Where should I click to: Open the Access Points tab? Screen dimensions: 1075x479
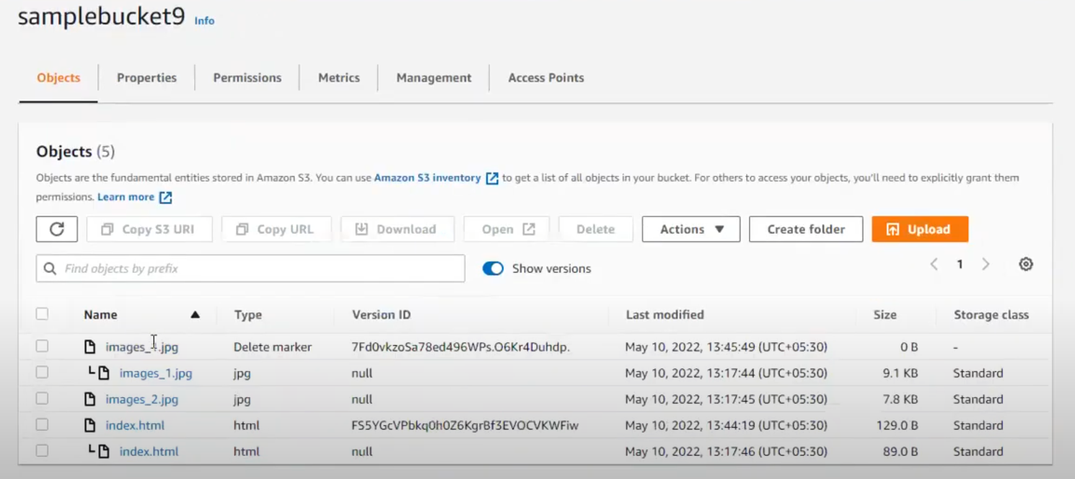[x=546, y=78]
